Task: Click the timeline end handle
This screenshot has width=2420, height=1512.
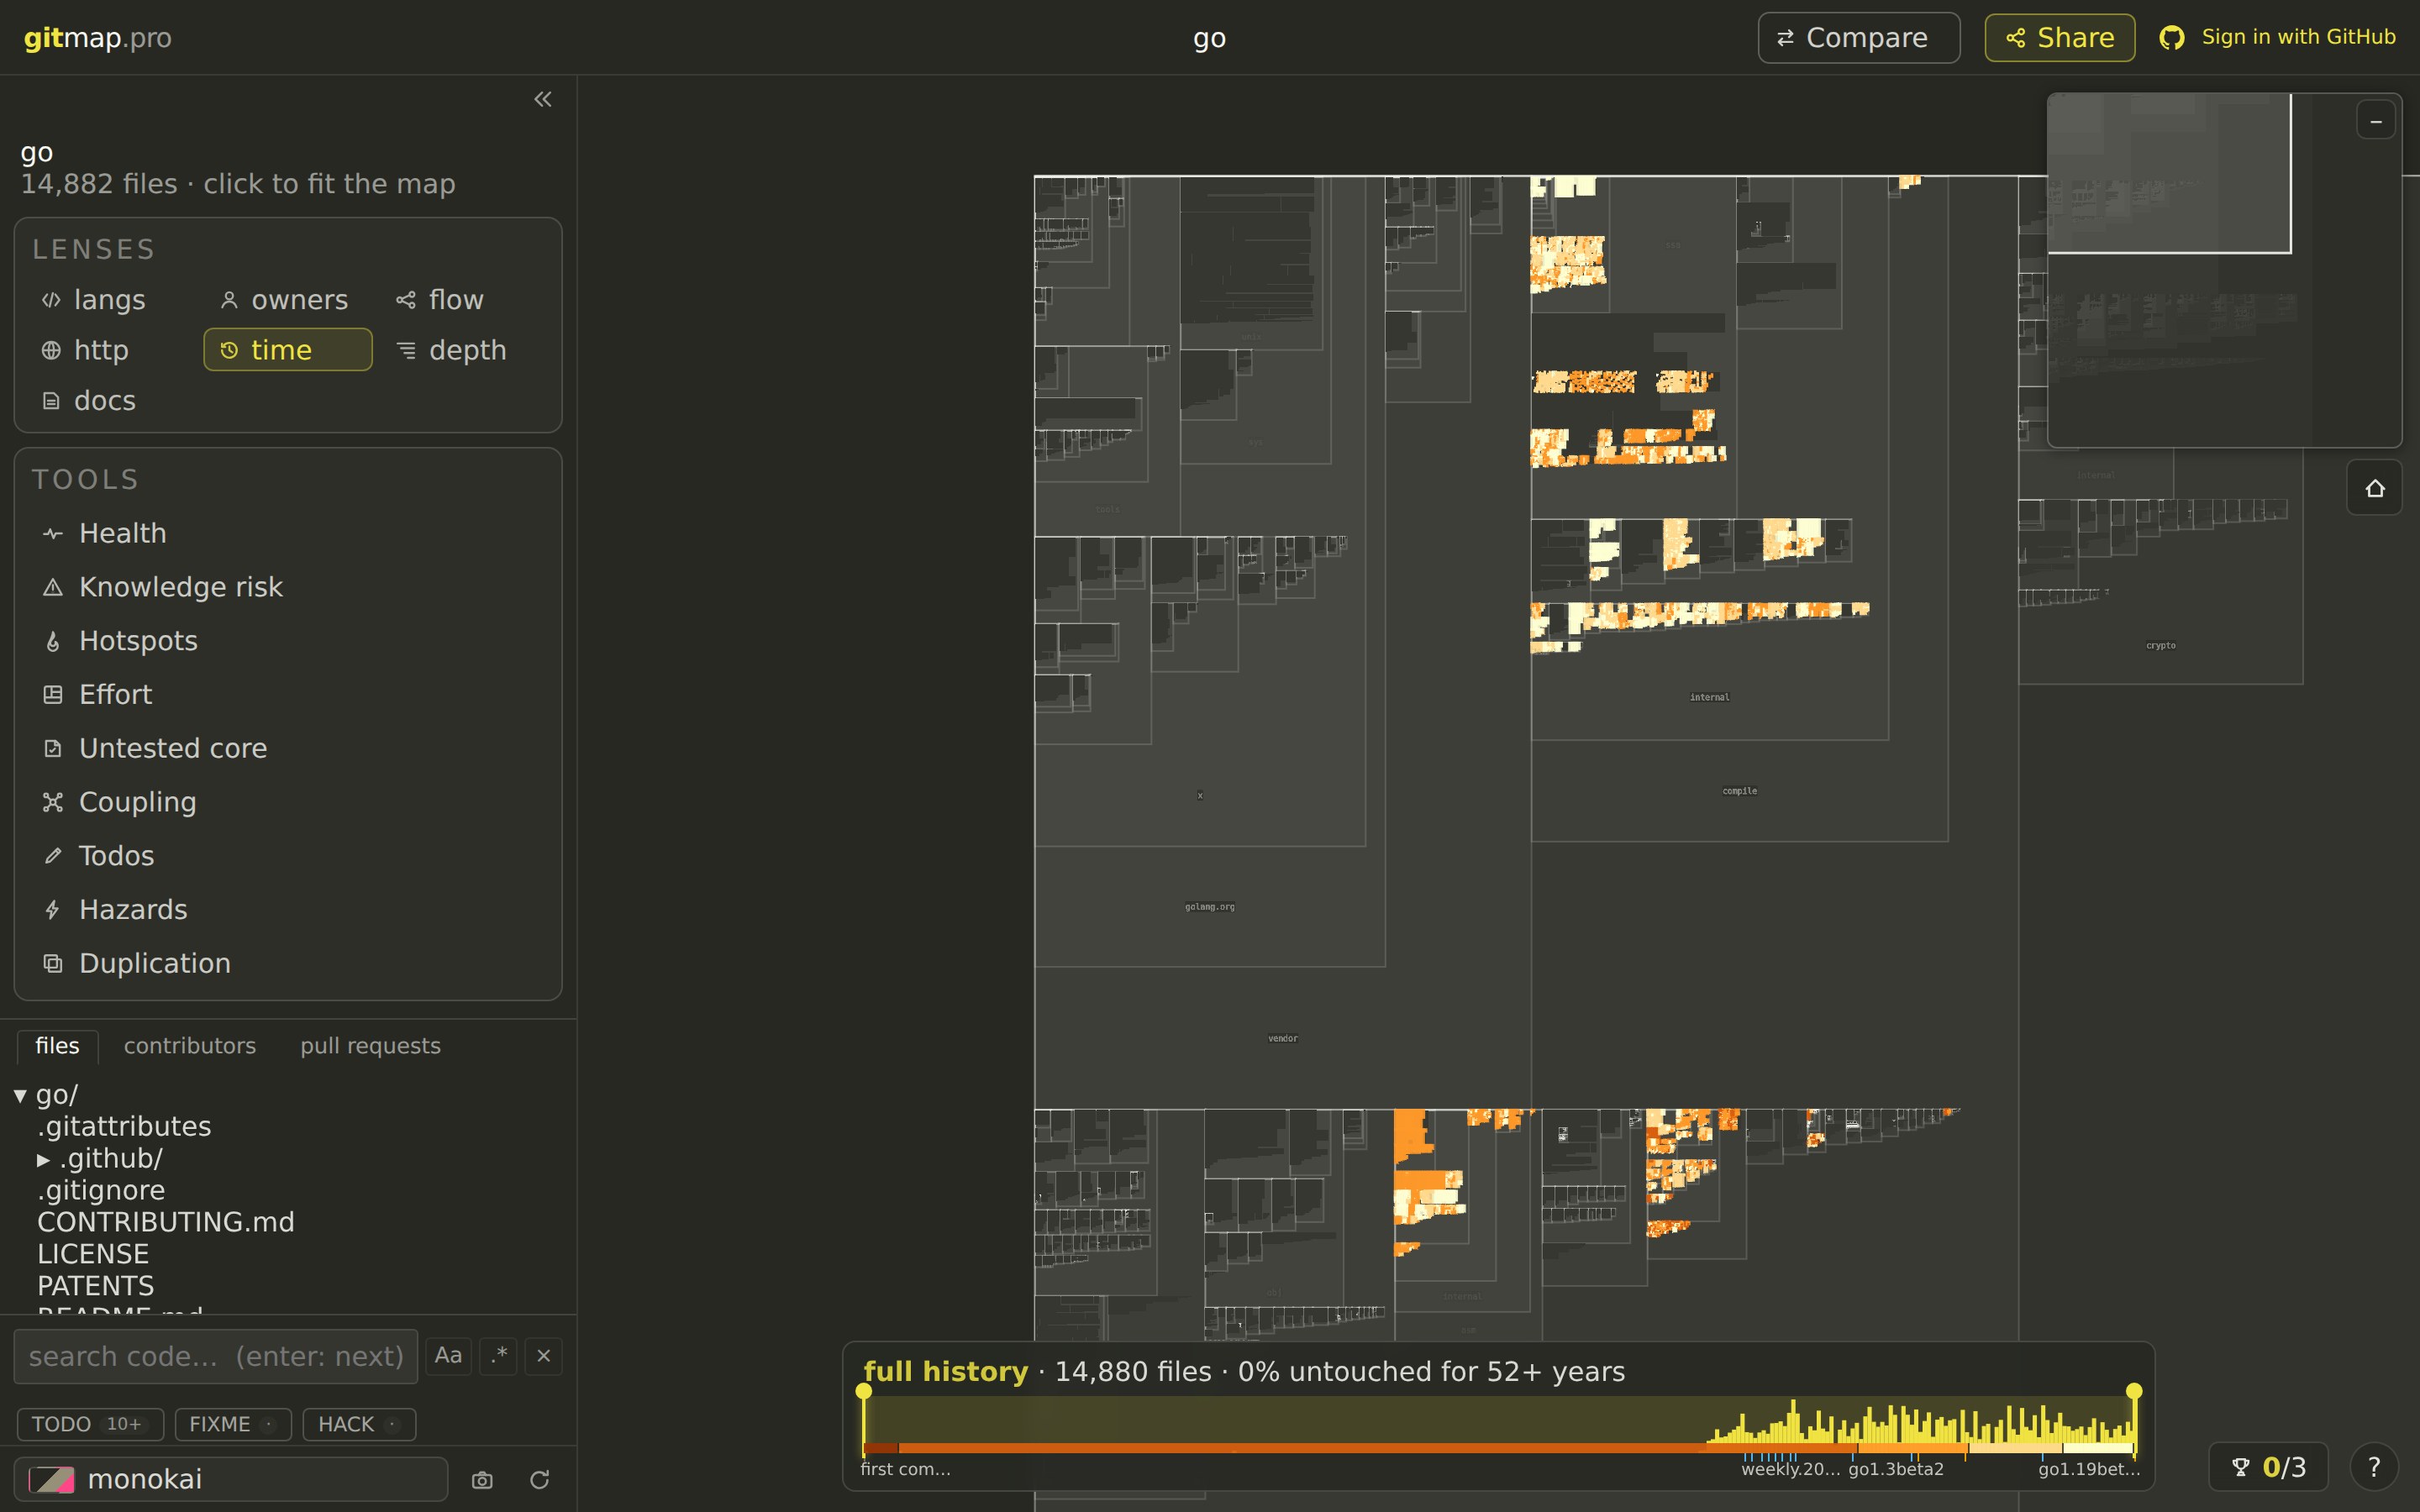Action: coord(2134,1391)
